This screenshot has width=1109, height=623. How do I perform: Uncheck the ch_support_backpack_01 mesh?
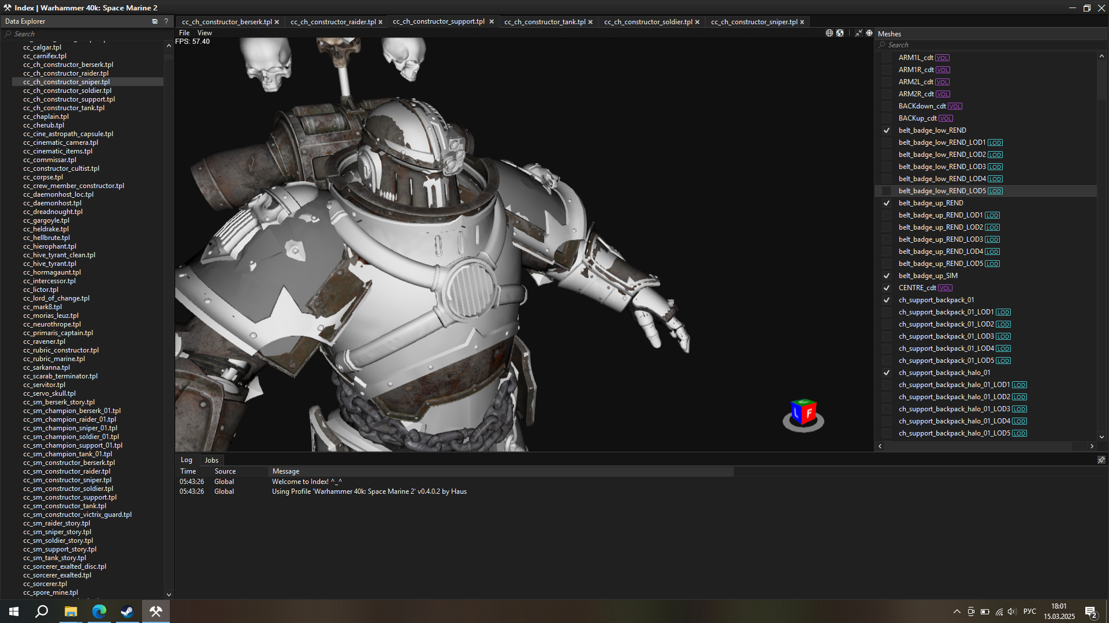pyautogui.click(x=887, y=300)
